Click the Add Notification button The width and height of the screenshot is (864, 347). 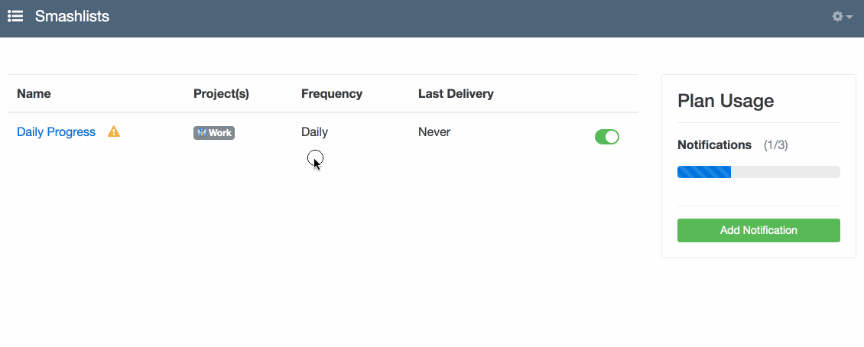click(758, 230)
